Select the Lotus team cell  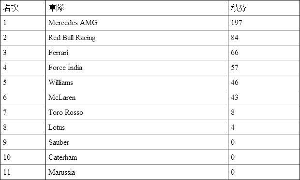[137, 127]
